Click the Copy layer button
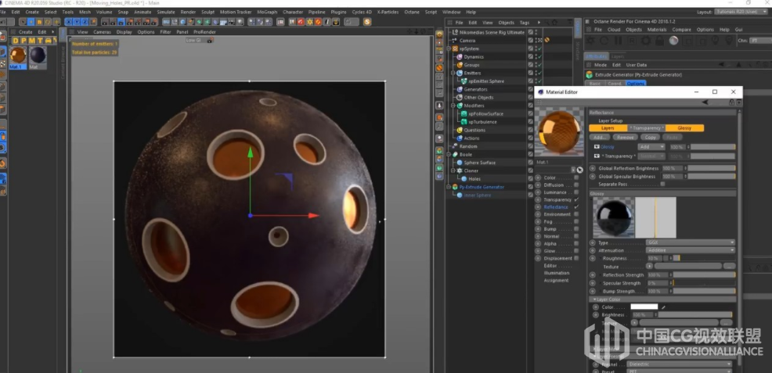772x373 pixels. [x=650, y=138]
